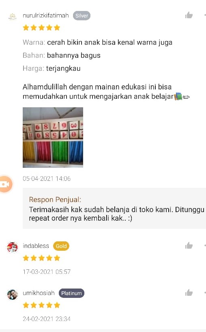
Task: Open indabless's profile avatar
Action: pos(12,247)
